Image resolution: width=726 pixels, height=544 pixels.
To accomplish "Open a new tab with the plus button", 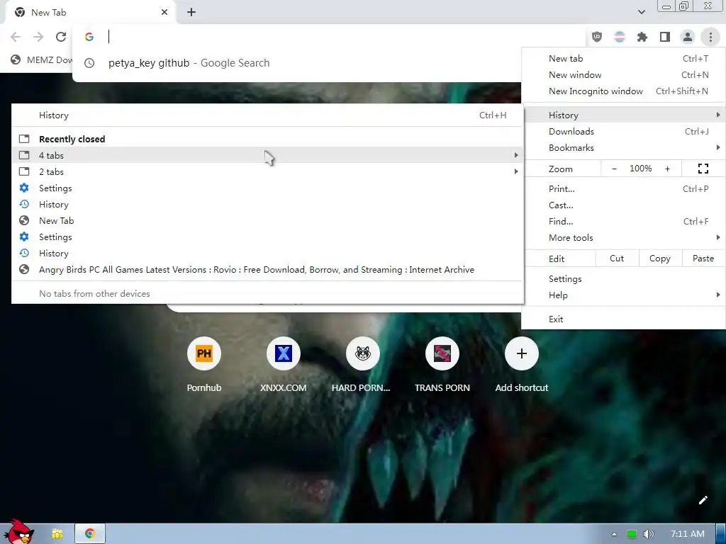I will [191, 13].
